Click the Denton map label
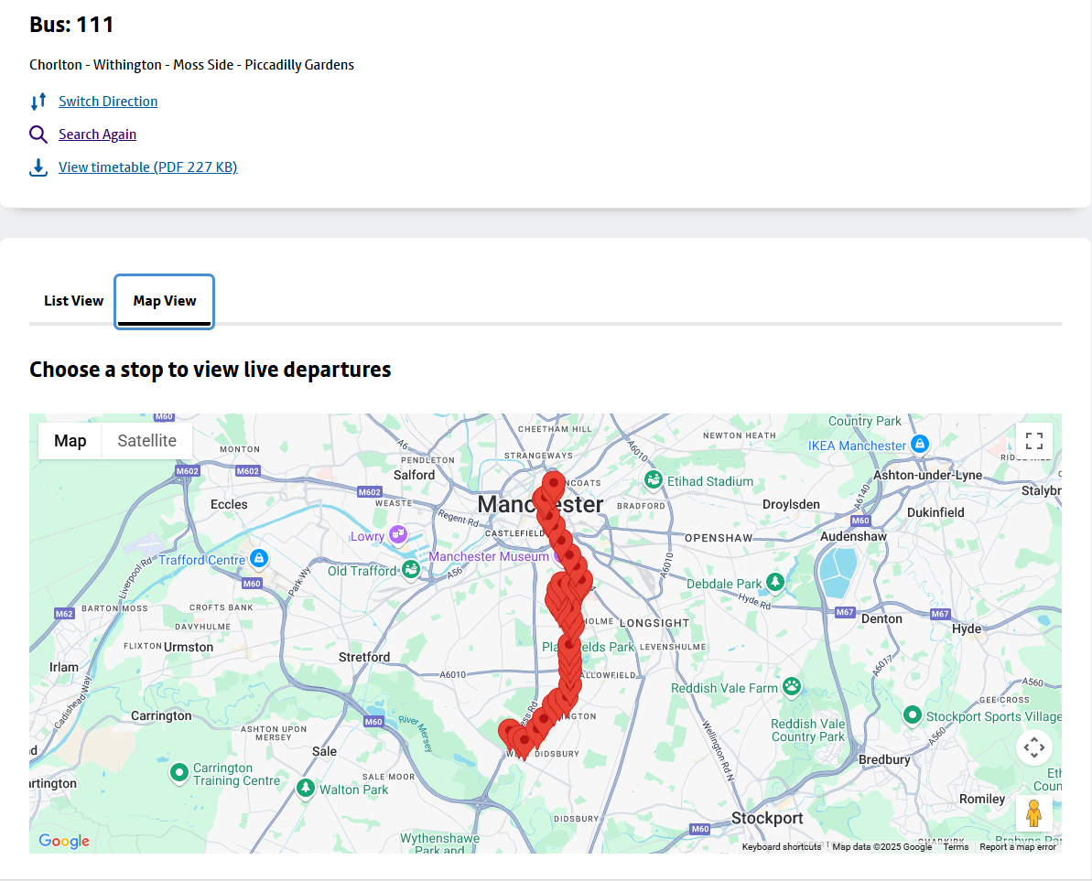 point(881,618)
